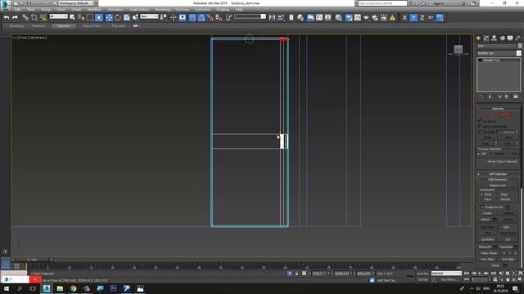The height and width of the screenshot is (294, 524).
Task: Choose the Edge constraint radio
Action: pos(498,194)
